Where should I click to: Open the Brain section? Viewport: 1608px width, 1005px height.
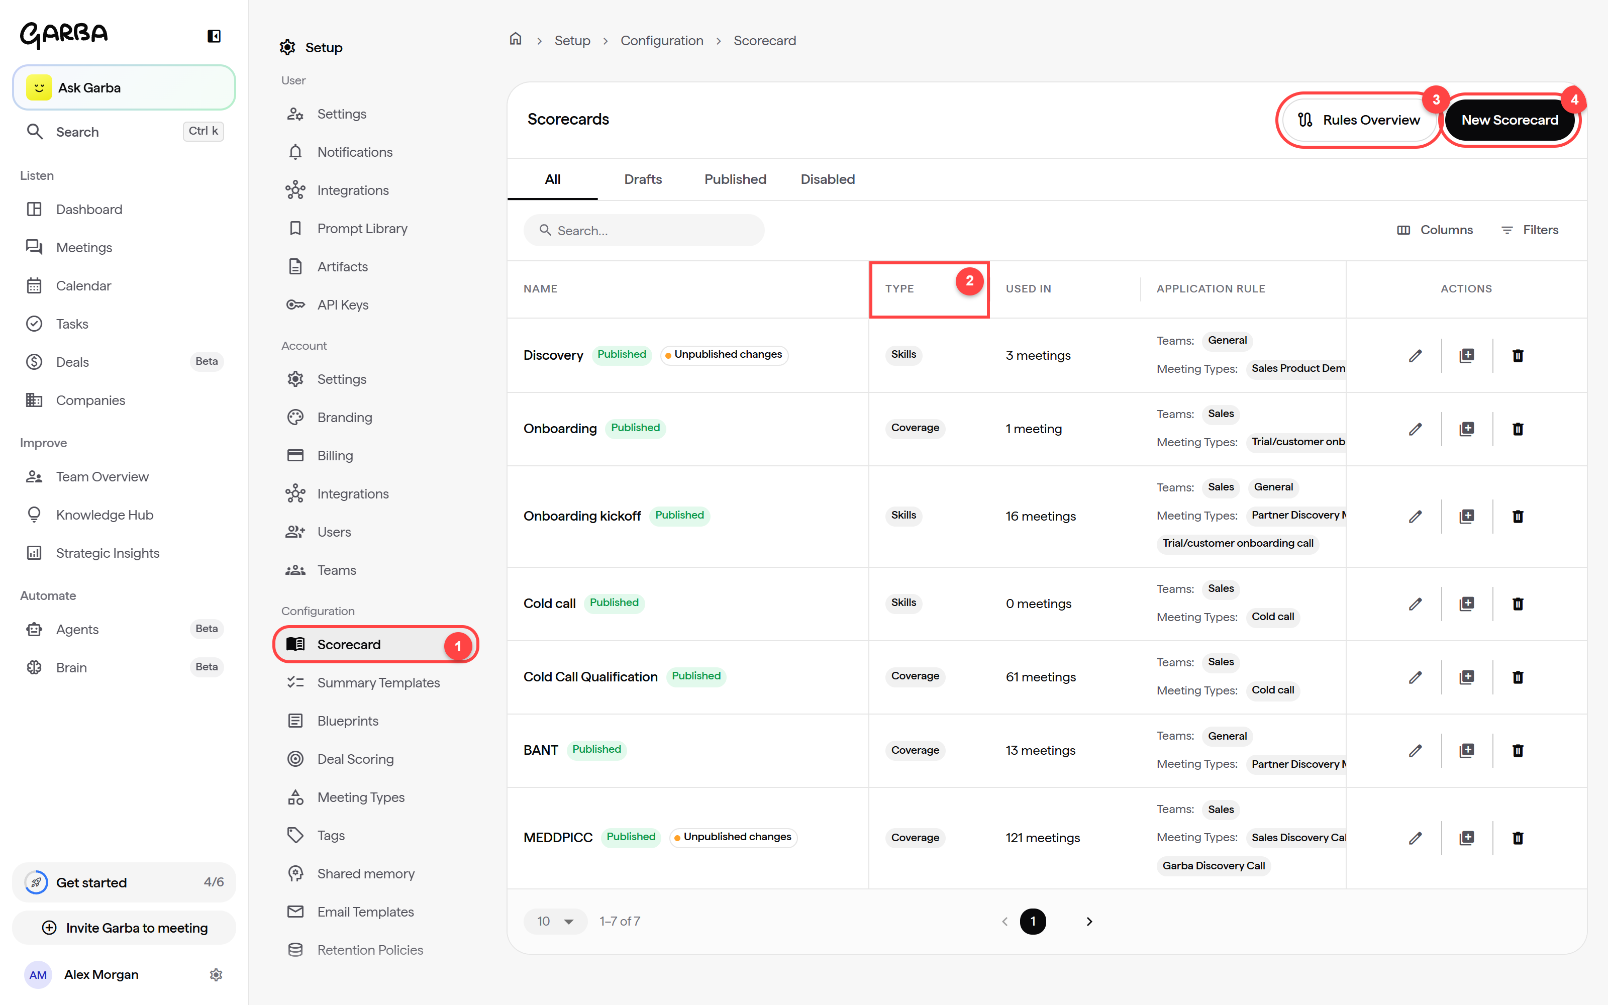coord(124,667)
